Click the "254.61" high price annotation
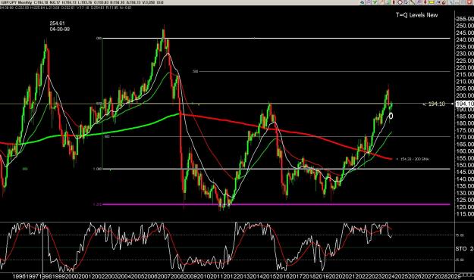The width and height of the screenshot is (474, 280). [57, 23]
